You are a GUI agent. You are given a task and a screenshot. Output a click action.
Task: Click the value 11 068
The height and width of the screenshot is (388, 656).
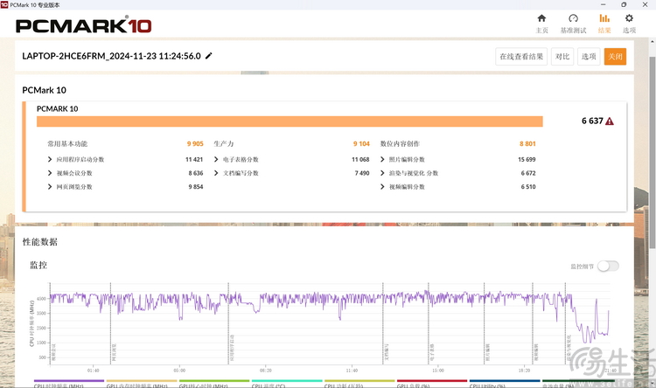(360, 159)
